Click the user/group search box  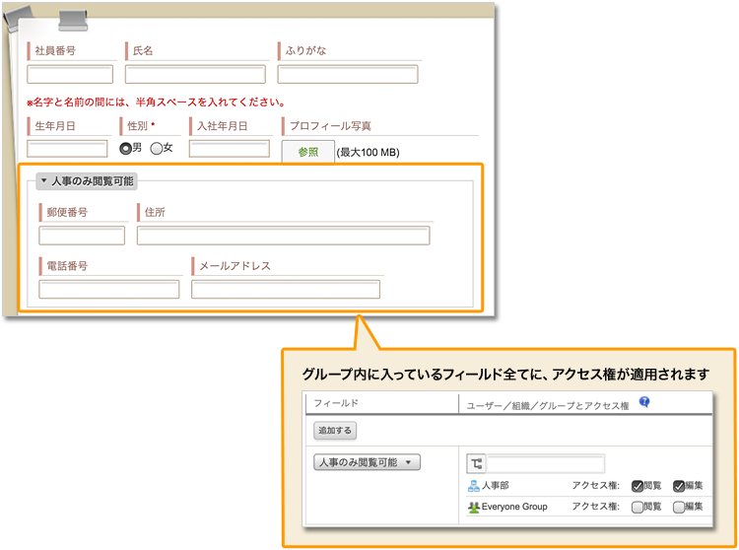pos(545,464)
